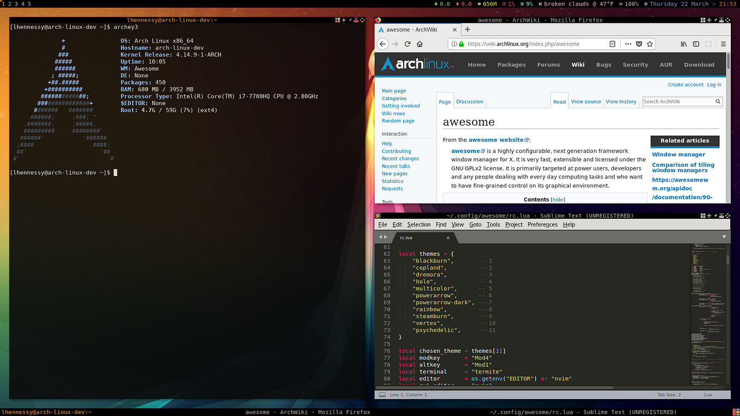Toggle the padlock security indicator
Image resolution: width=740 pixels, height=416 pixels.
(460, 44)
